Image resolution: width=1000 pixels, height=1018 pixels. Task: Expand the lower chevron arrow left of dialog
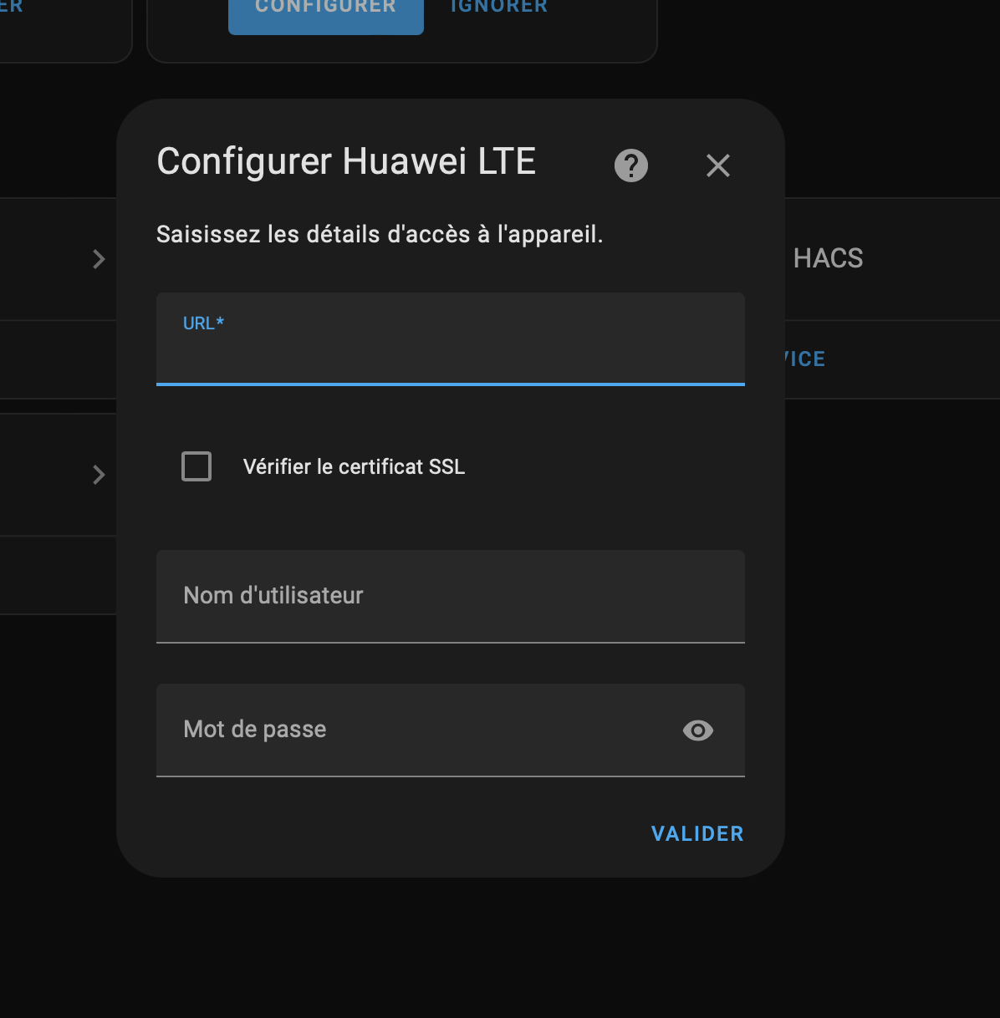click(99, 475)
